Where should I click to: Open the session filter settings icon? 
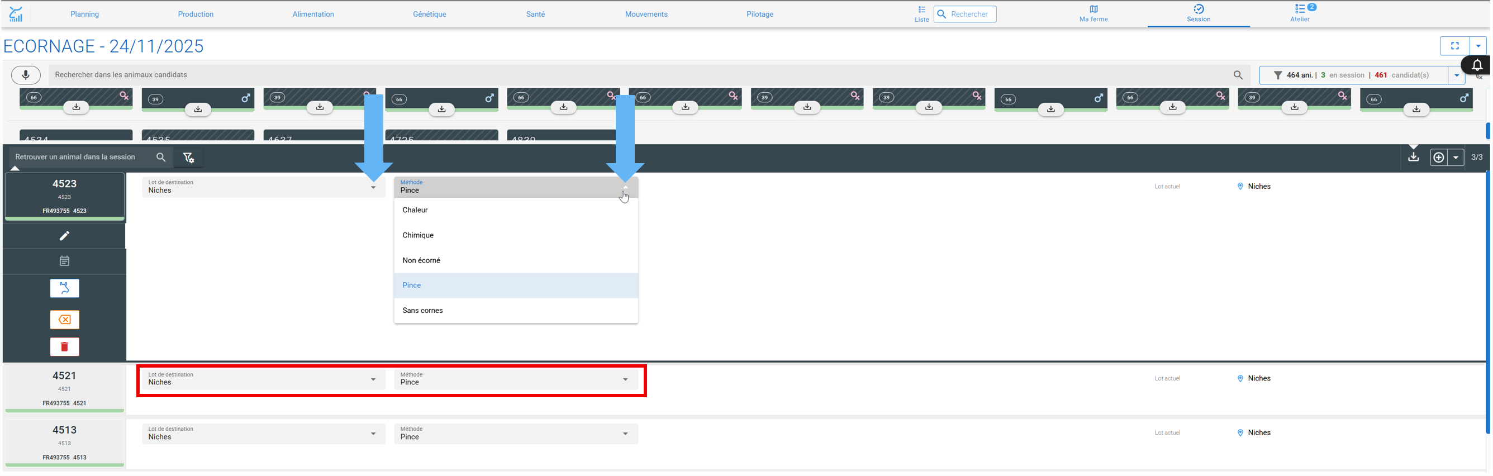[188, 157]
